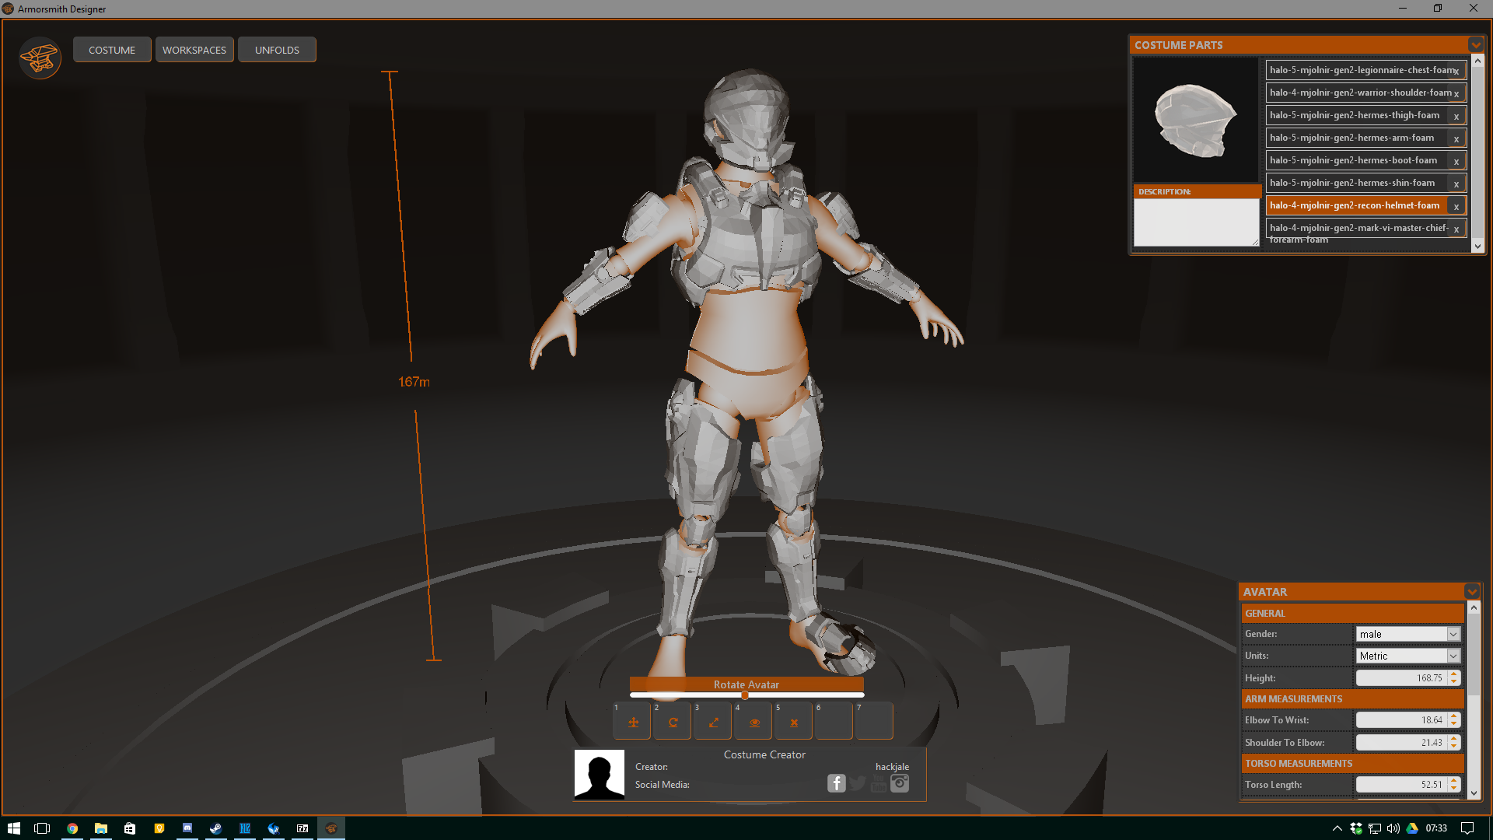Open creator's Facebook page
This screenshot has width=1493, height=840.
(x=837, y=783)
